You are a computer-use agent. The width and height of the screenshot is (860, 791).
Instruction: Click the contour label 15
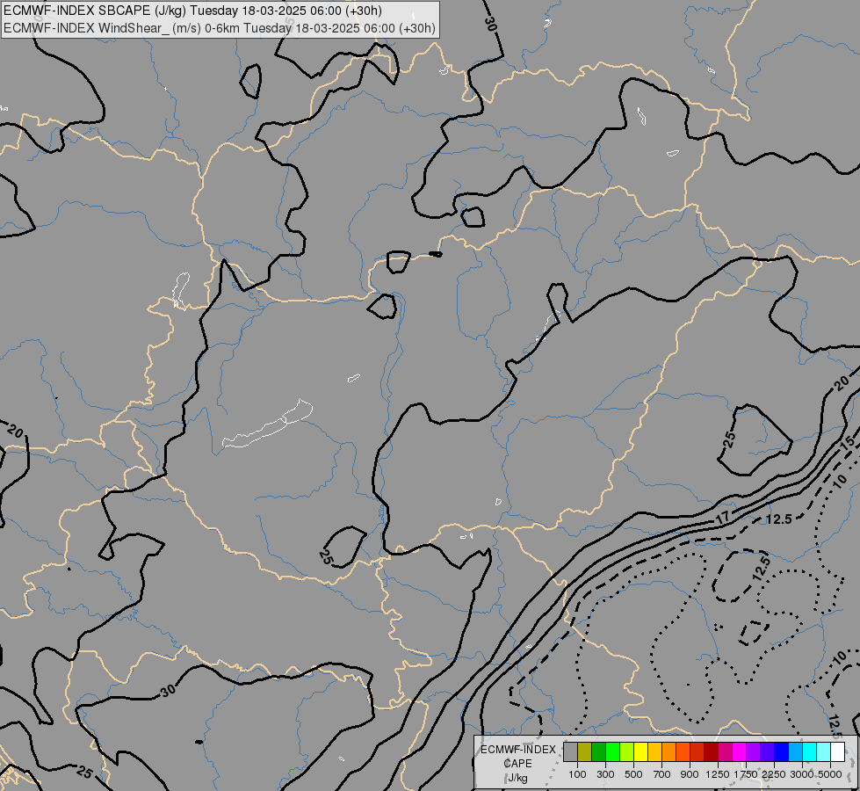(849, 441)
